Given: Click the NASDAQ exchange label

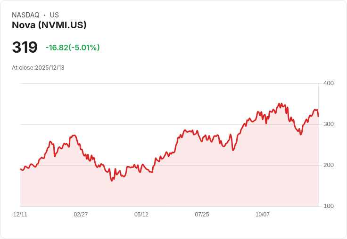Looking at the screenshot, I should tap(25, 15).
